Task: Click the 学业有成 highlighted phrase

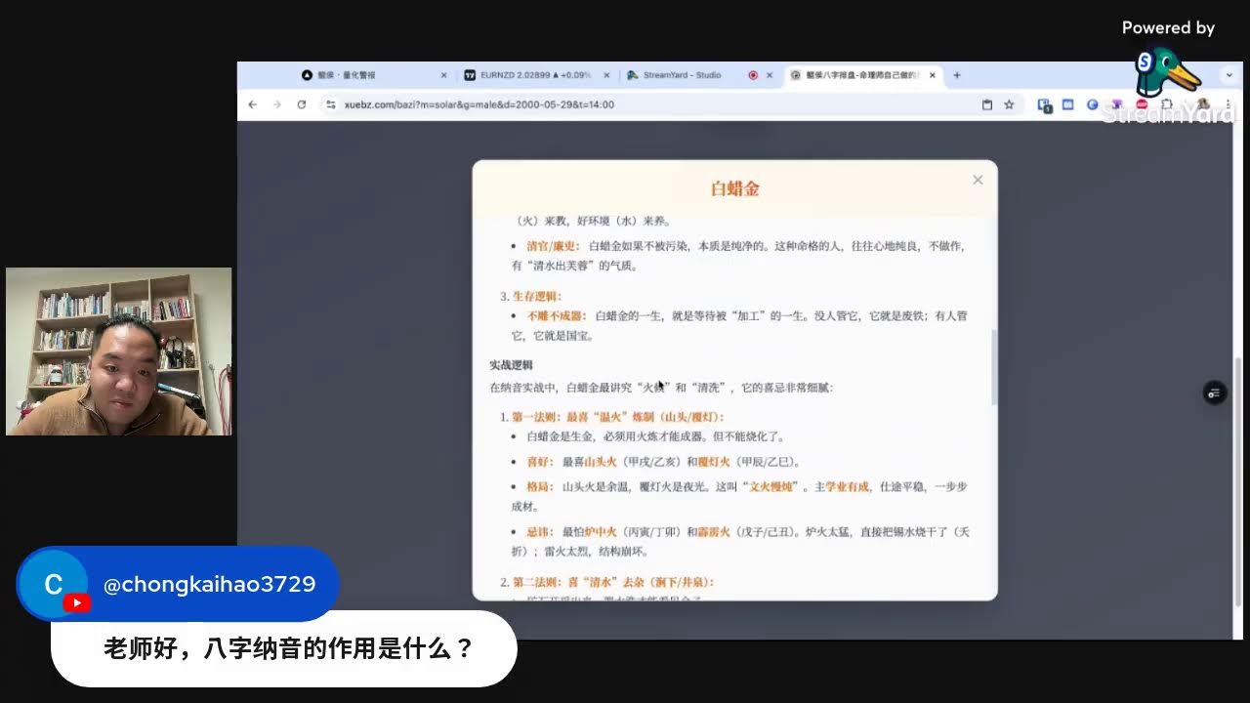Action: pos(848,486)
